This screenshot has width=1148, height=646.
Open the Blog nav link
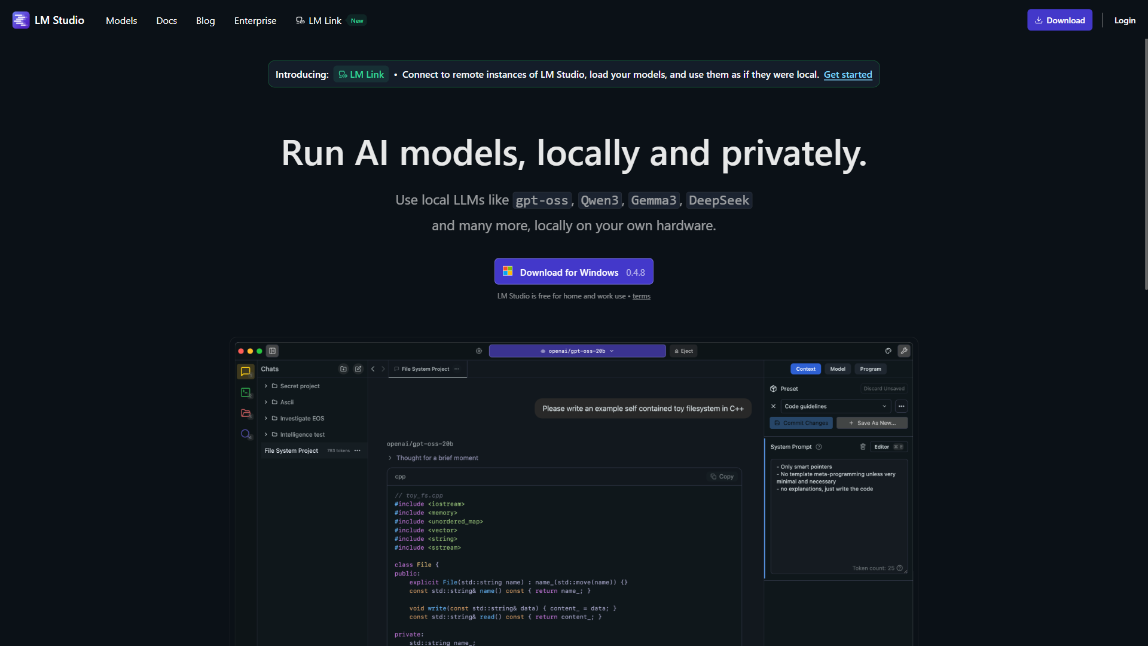click(205, 20)
